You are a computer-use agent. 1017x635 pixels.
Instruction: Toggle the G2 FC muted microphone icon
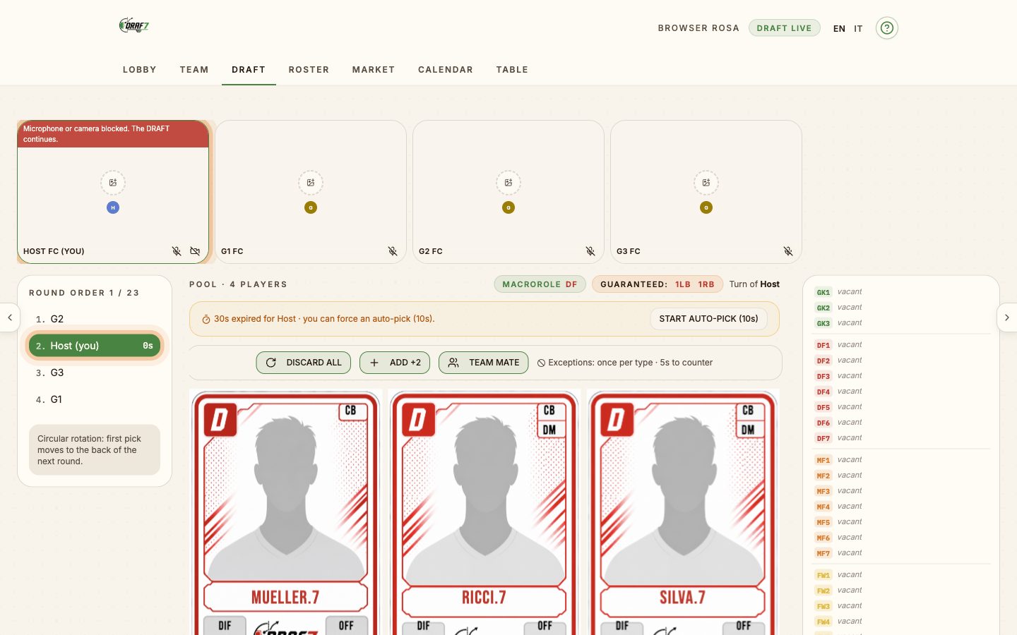(x=590, y=251)
